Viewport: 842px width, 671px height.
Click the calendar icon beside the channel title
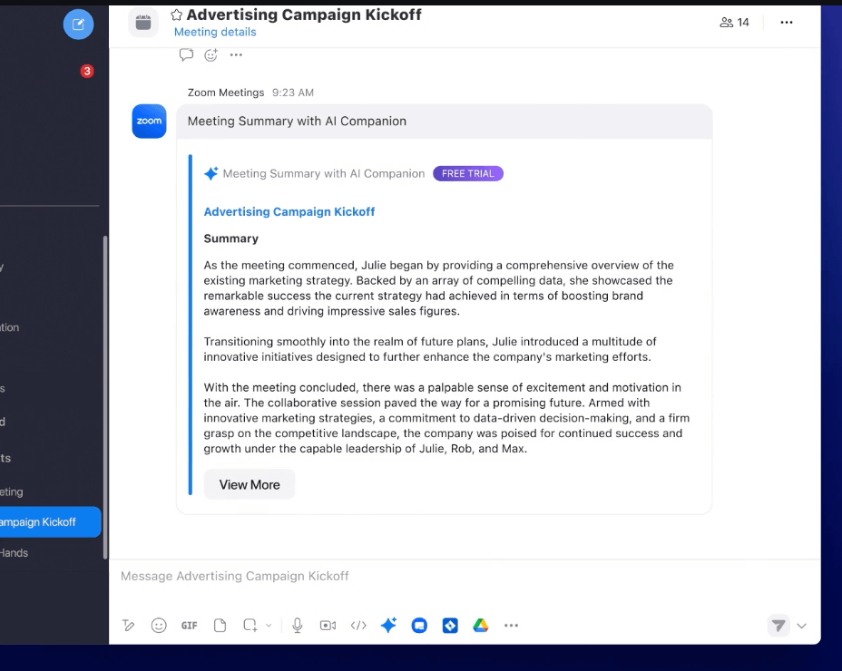pyautogui.click(x=143, y=23)
